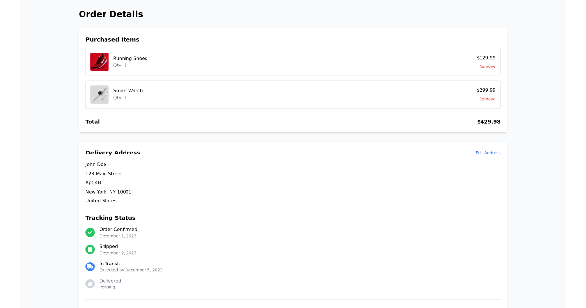
Task: Select the Shipped package icon
Action: (90, 249)
